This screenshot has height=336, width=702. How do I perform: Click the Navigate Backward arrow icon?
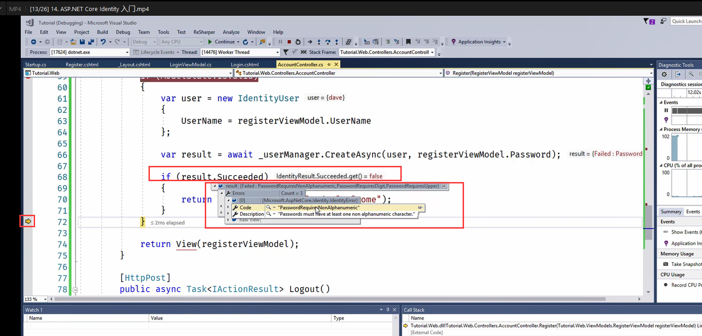[33, 41]
